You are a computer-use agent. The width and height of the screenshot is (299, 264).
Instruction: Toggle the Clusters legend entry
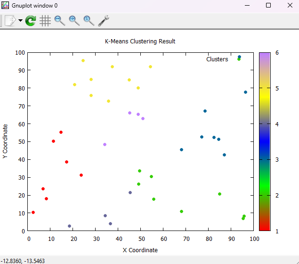click(x=217, y=59)
